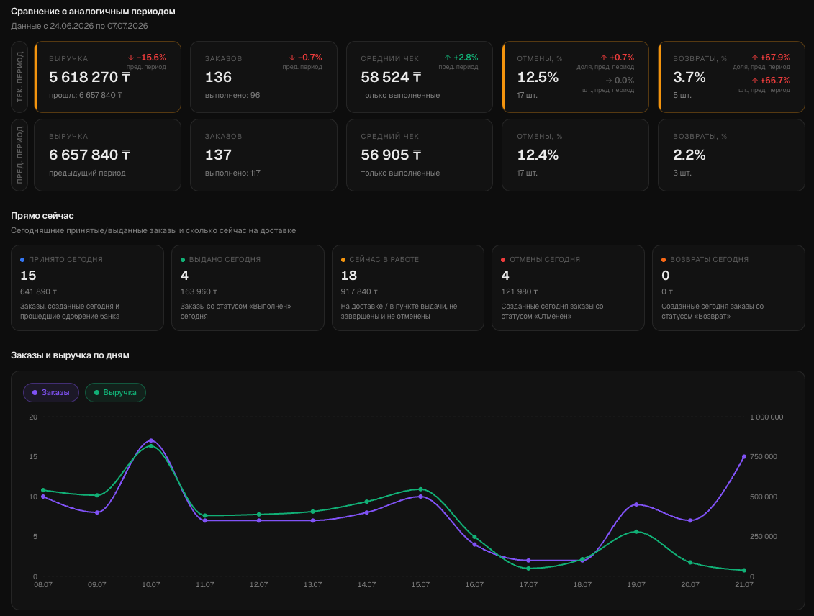Screen dimensions: 814x616
Task: Click the green revenue data point on 19.07
Action: click(x=636, y=531)
